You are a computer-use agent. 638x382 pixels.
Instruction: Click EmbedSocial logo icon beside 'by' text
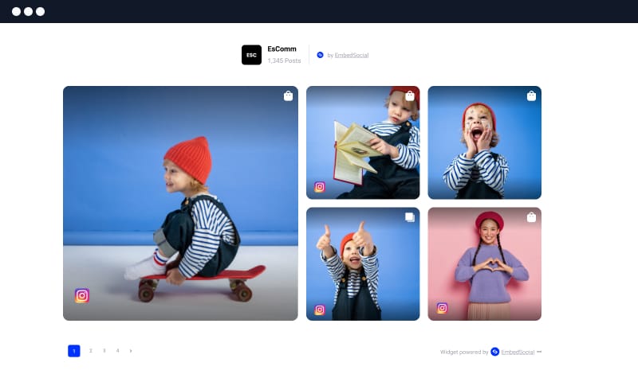point(321,55)
